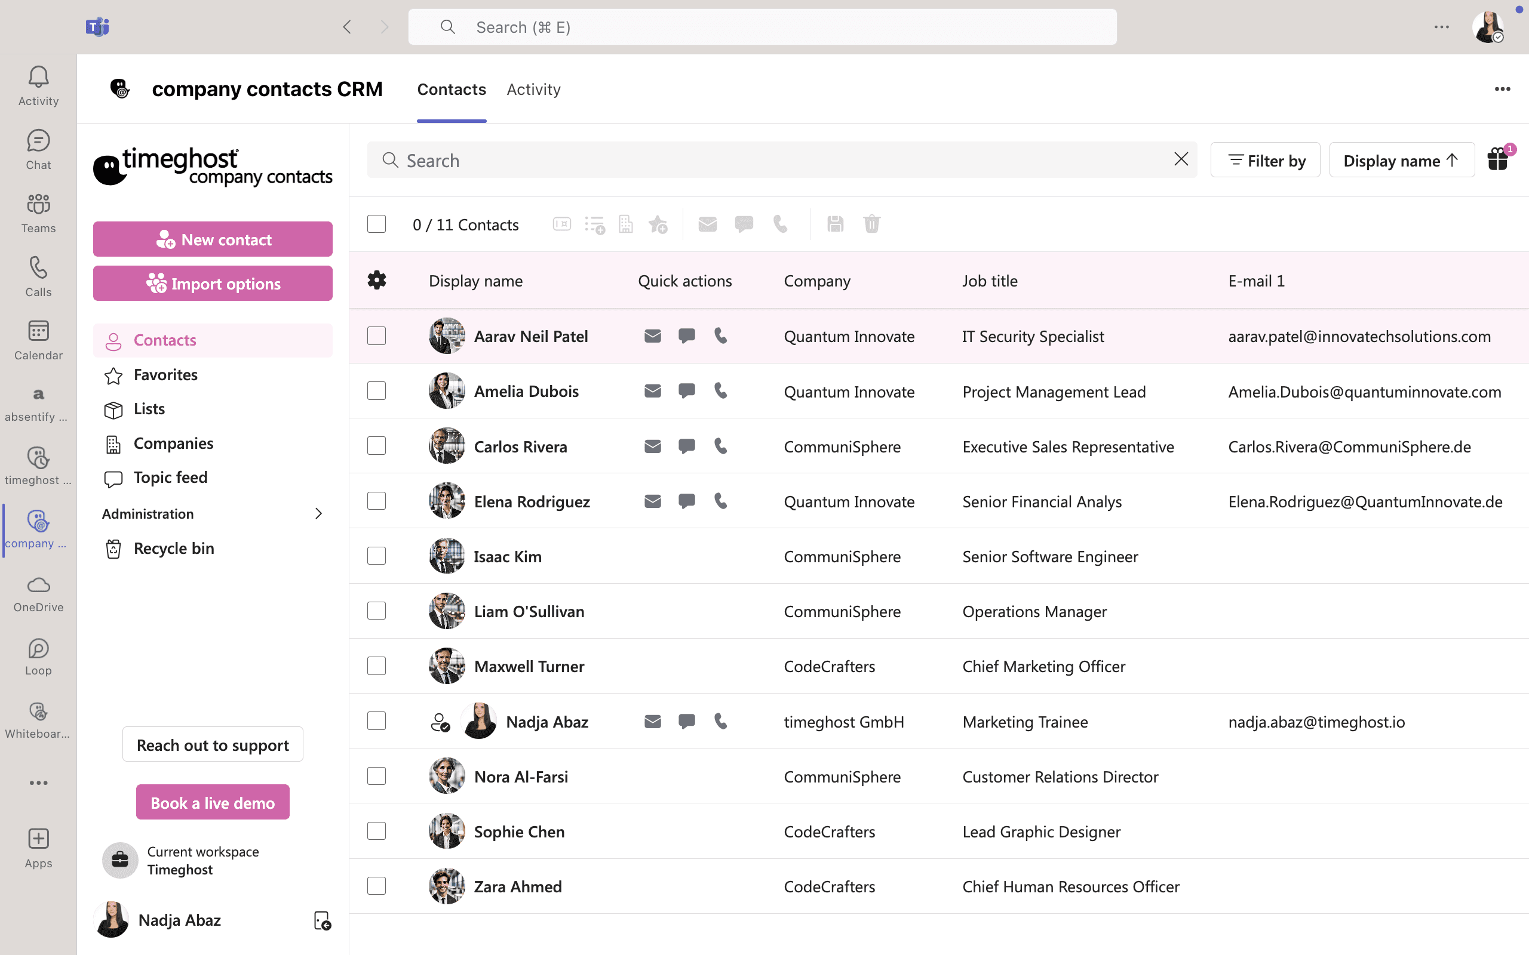Screen dimensions: 1529x955
Task: Call Elena Rodriguez via phone quick action
Action: click(x=720, y=501)
